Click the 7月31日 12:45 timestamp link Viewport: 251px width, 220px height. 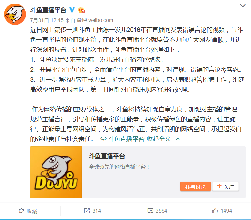tap(47, 20)
